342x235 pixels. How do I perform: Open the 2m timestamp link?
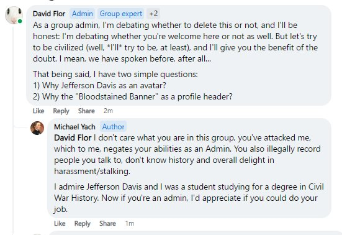coord(108,111)
